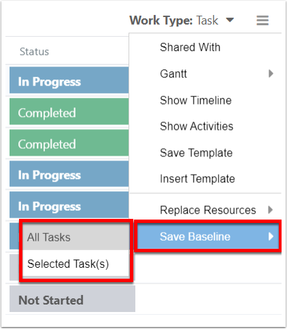Viewport: 287px width, 329px height.
Task: Expand the Work Type dropdown arrow
Action: [x=230, y=20]
